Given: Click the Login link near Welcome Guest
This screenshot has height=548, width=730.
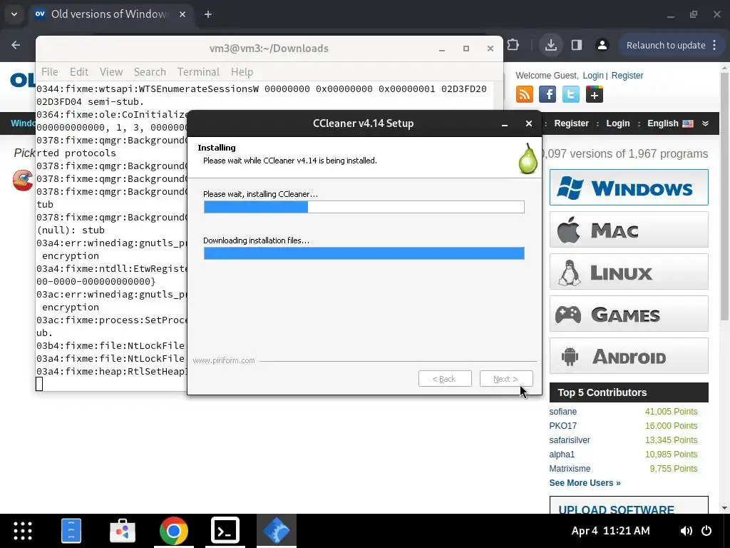Looking at the screenshot, I should [592, 76].
